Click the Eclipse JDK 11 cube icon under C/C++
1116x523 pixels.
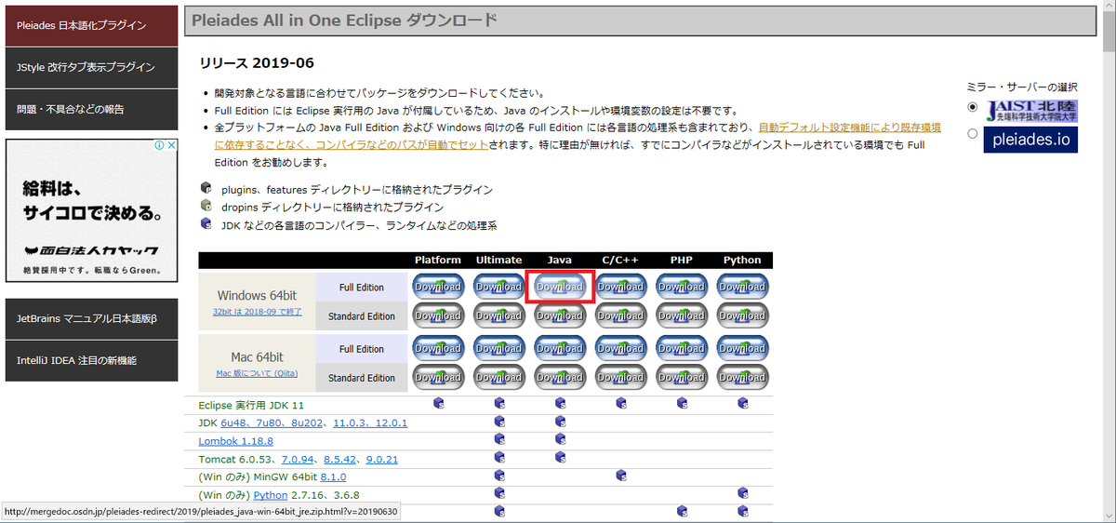point(620,404)
